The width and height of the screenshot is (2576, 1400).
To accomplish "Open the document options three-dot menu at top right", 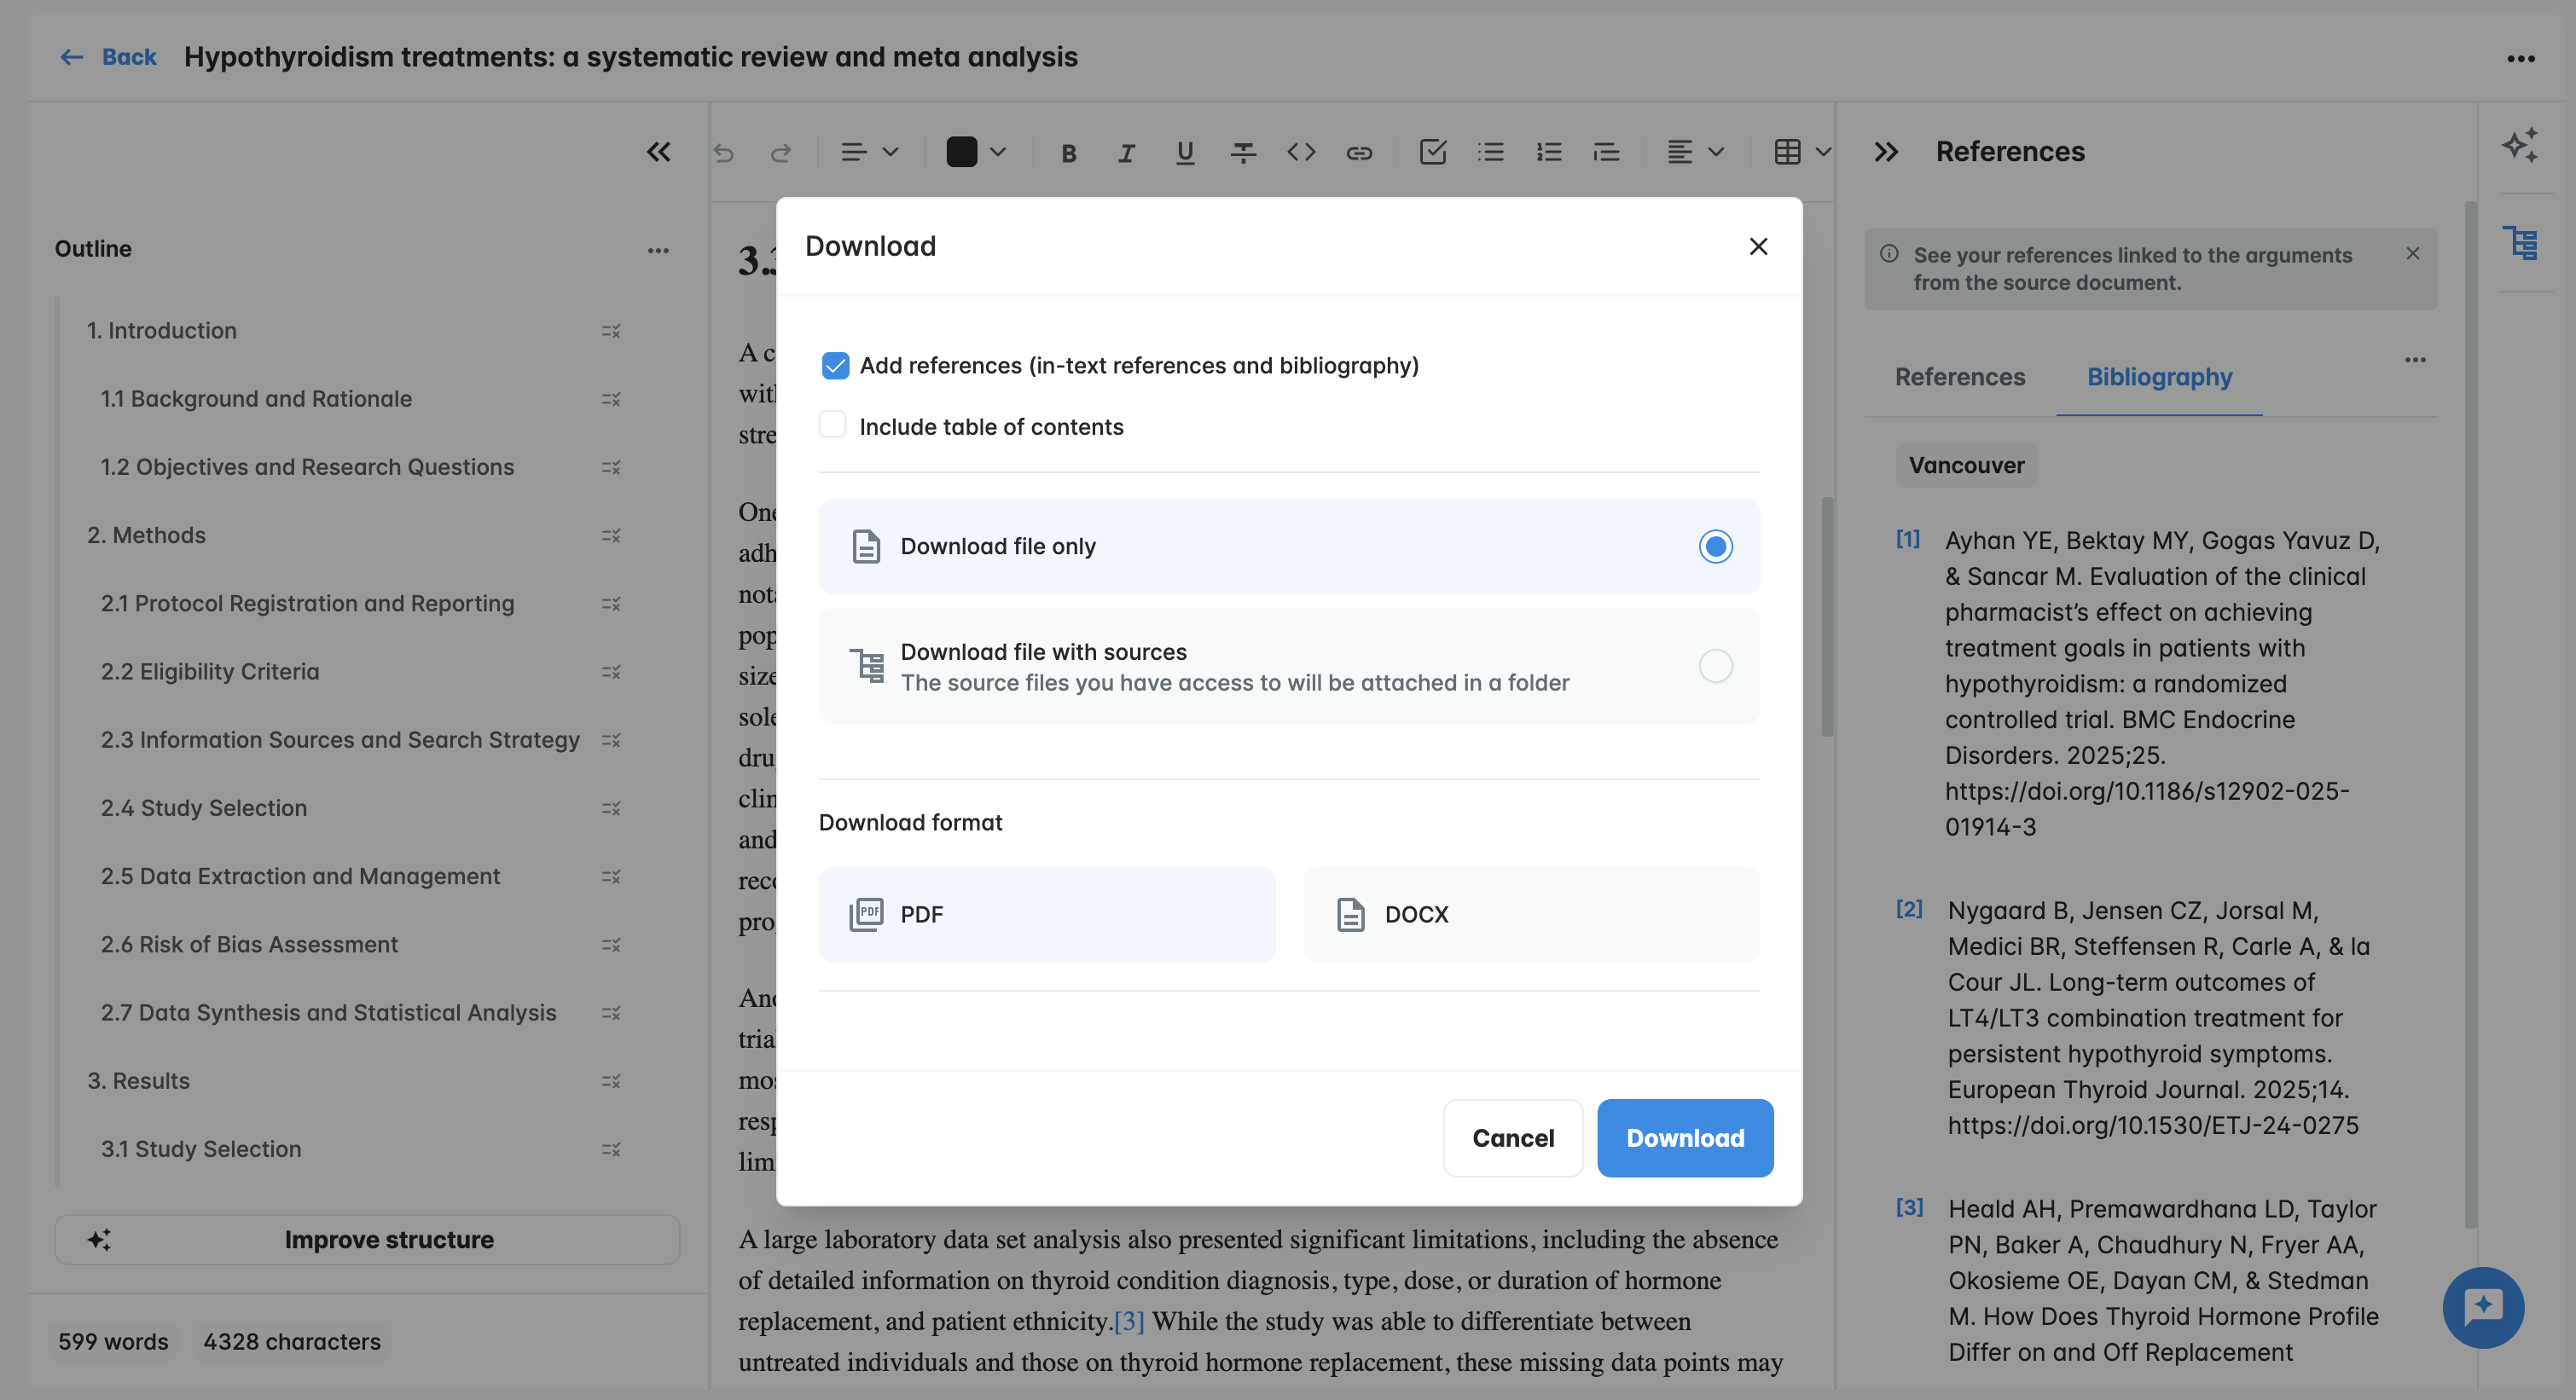I will [2521, 59].
